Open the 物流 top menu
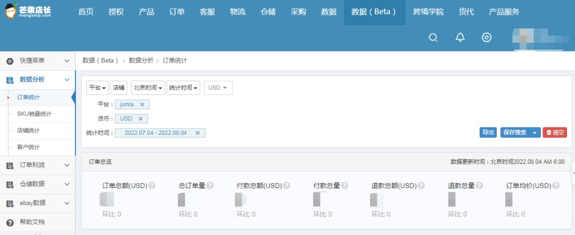This screenshot has height=235, width=575. pos(237,12)
